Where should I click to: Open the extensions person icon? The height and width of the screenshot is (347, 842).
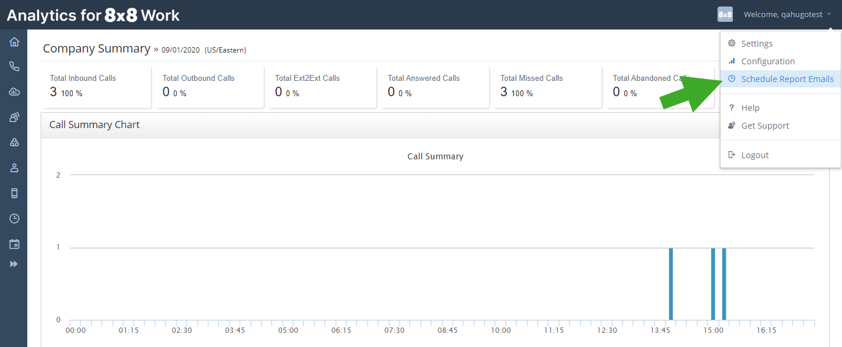(14, 168)
